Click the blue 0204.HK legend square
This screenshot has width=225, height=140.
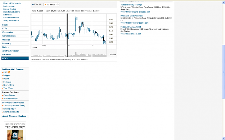tap(33, 4)
